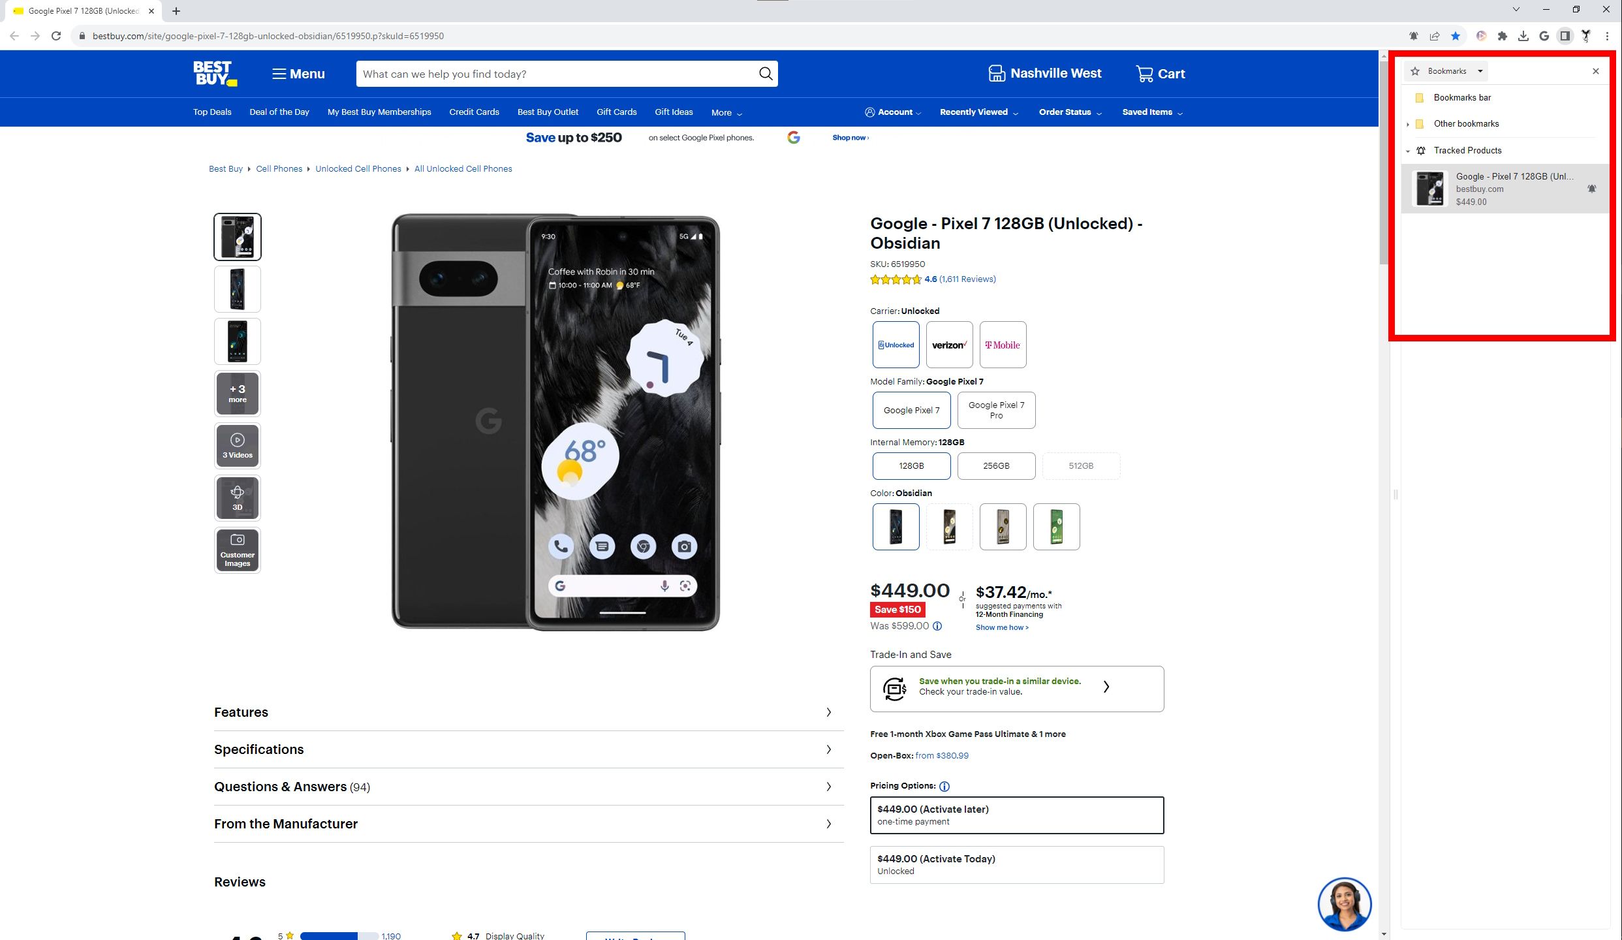Click the Google G toolbar icon

tap(1544, 36)
